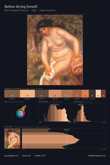Screen dimensions: 110x165
Task: Pick the dark brown 14% swatch
Action: click(x=42, y=94)
